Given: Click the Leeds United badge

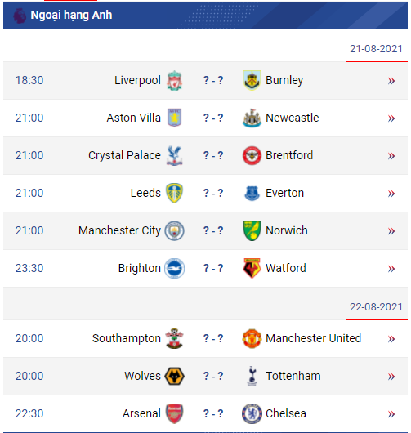Looking at the screenshot, I should pyautogui.click(x=174, y=193).
